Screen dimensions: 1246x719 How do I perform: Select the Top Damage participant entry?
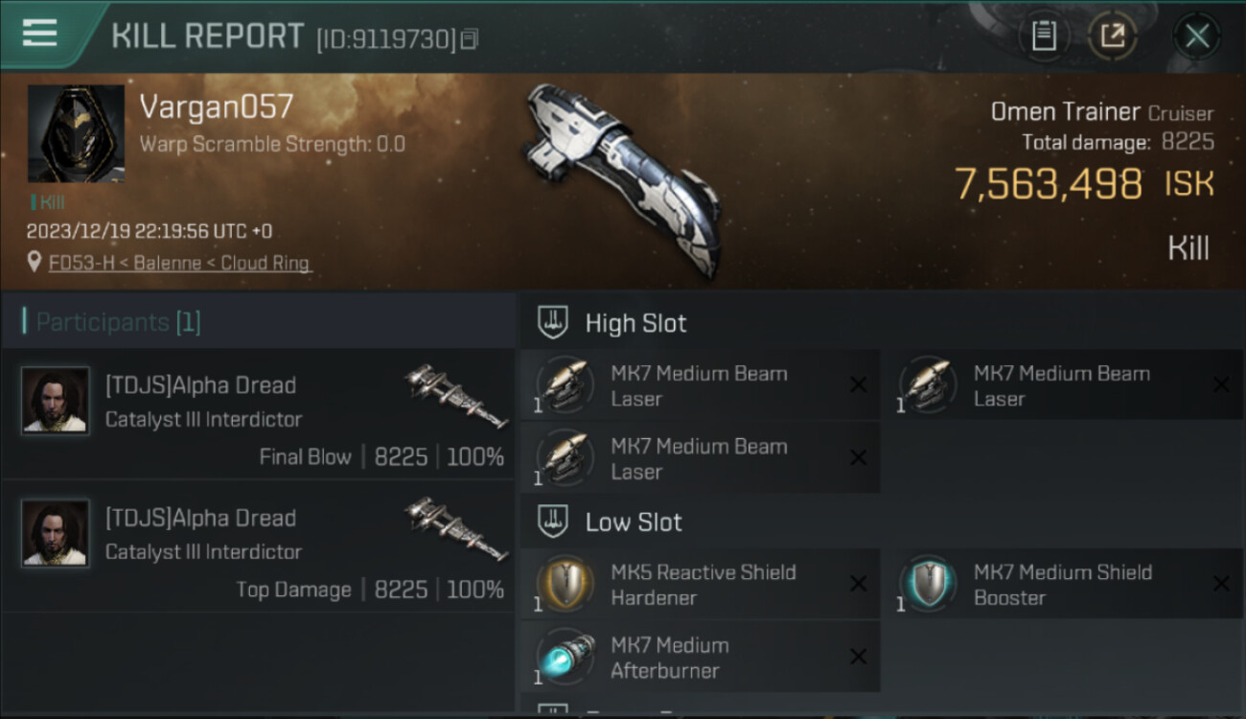(x=259, y=546)
